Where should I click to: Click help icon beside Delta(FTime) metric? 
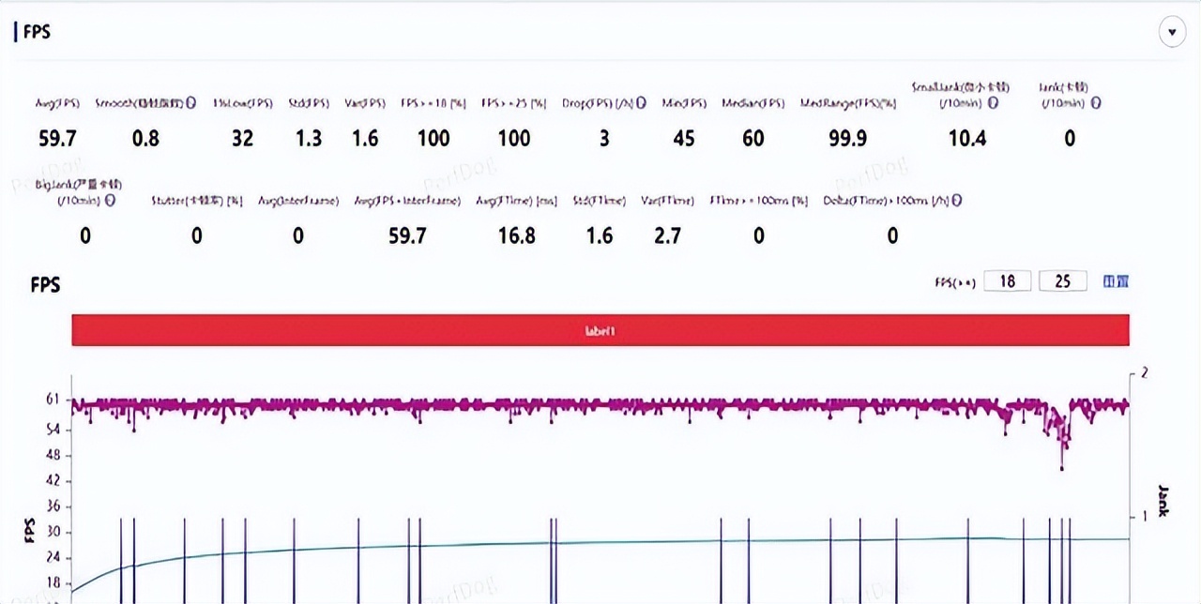coord(956,201)
